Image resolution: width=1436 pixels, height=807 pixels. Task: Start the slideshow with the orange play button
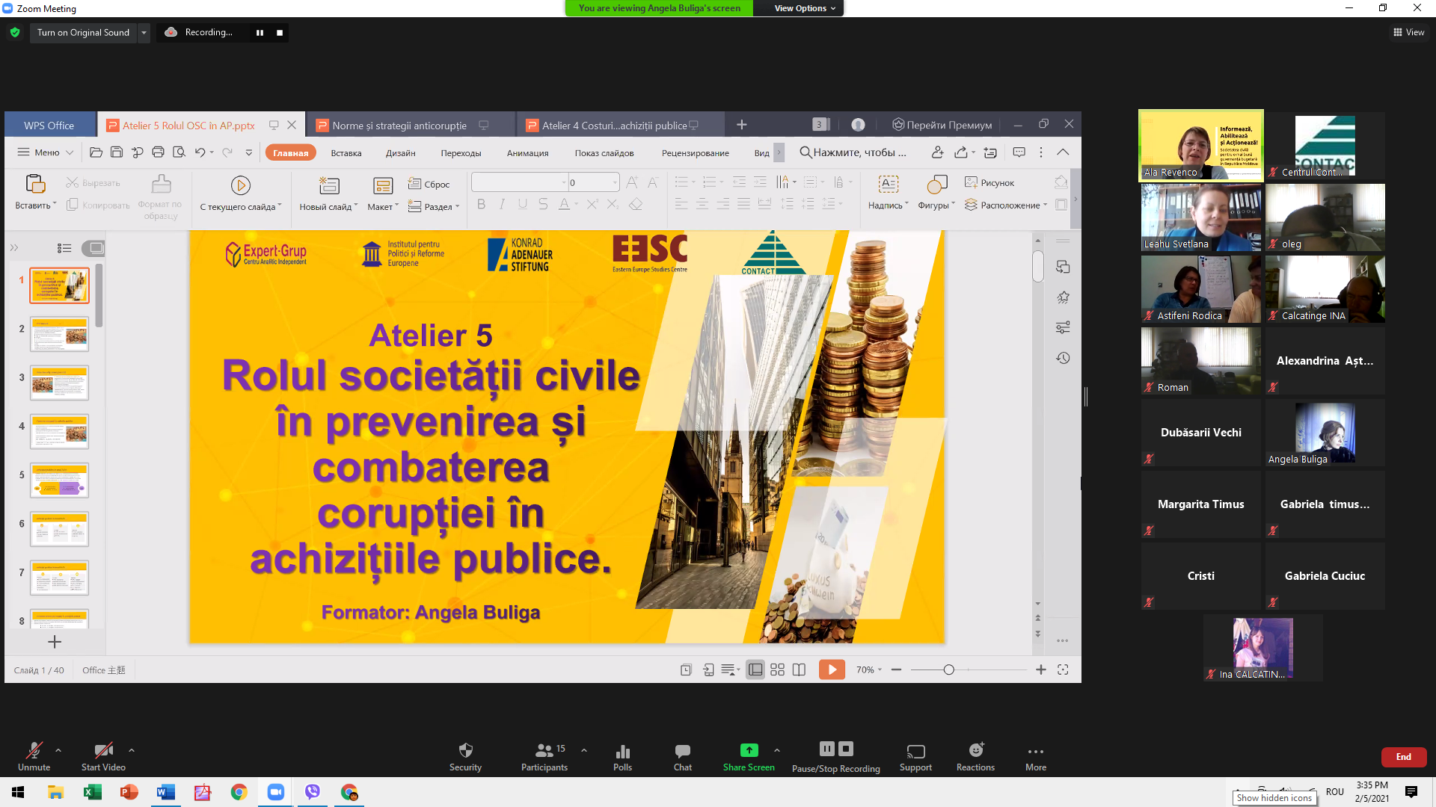(x=832, y=670)
